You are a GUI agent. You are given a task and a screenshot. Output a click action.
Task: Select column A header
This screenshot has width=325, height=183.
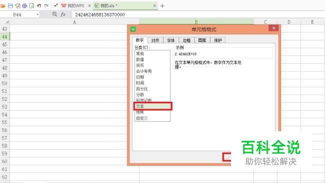point(74,22)
